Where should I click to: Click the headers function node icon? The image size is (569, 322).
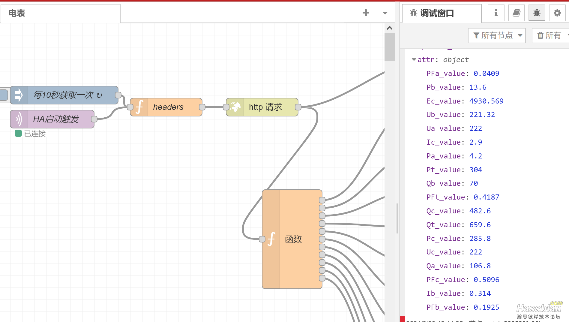tap(139, 107)
